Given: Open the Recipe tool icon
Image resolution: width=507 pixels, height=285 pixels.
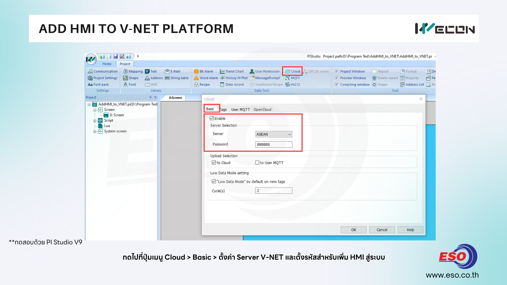Looking at the screenshot, I should click(x=196, y=84).
